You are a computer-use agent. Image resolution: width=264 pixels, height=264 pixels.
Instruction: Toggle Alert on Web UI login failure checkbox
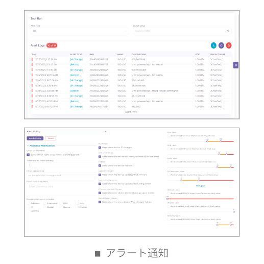point(100,202)
